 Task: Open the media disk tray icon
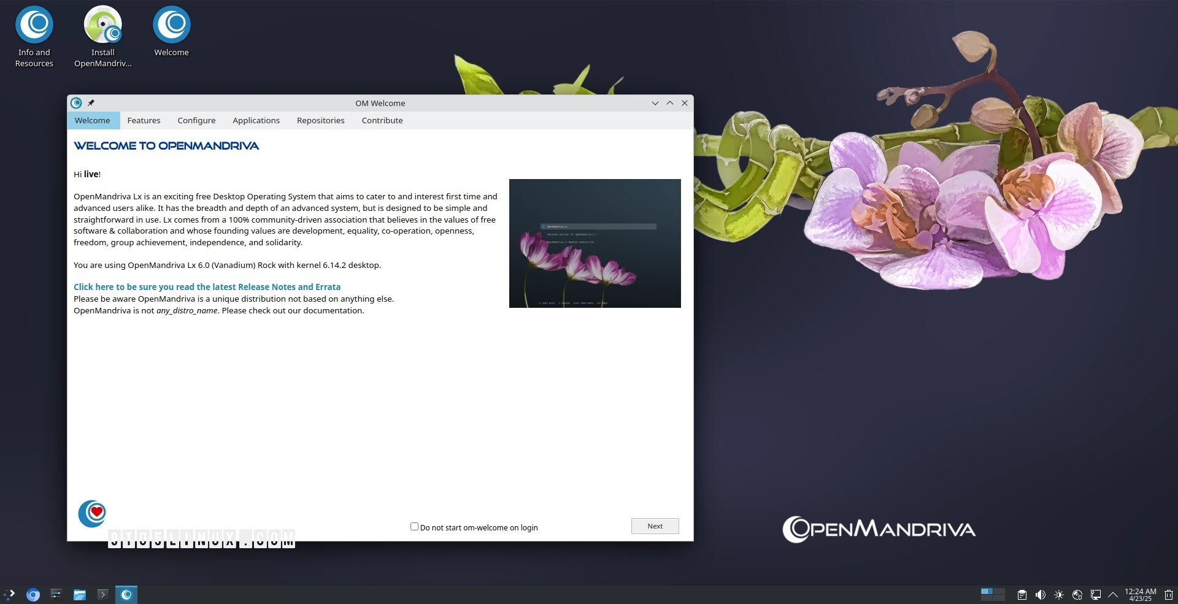(x=1077, y=595)
